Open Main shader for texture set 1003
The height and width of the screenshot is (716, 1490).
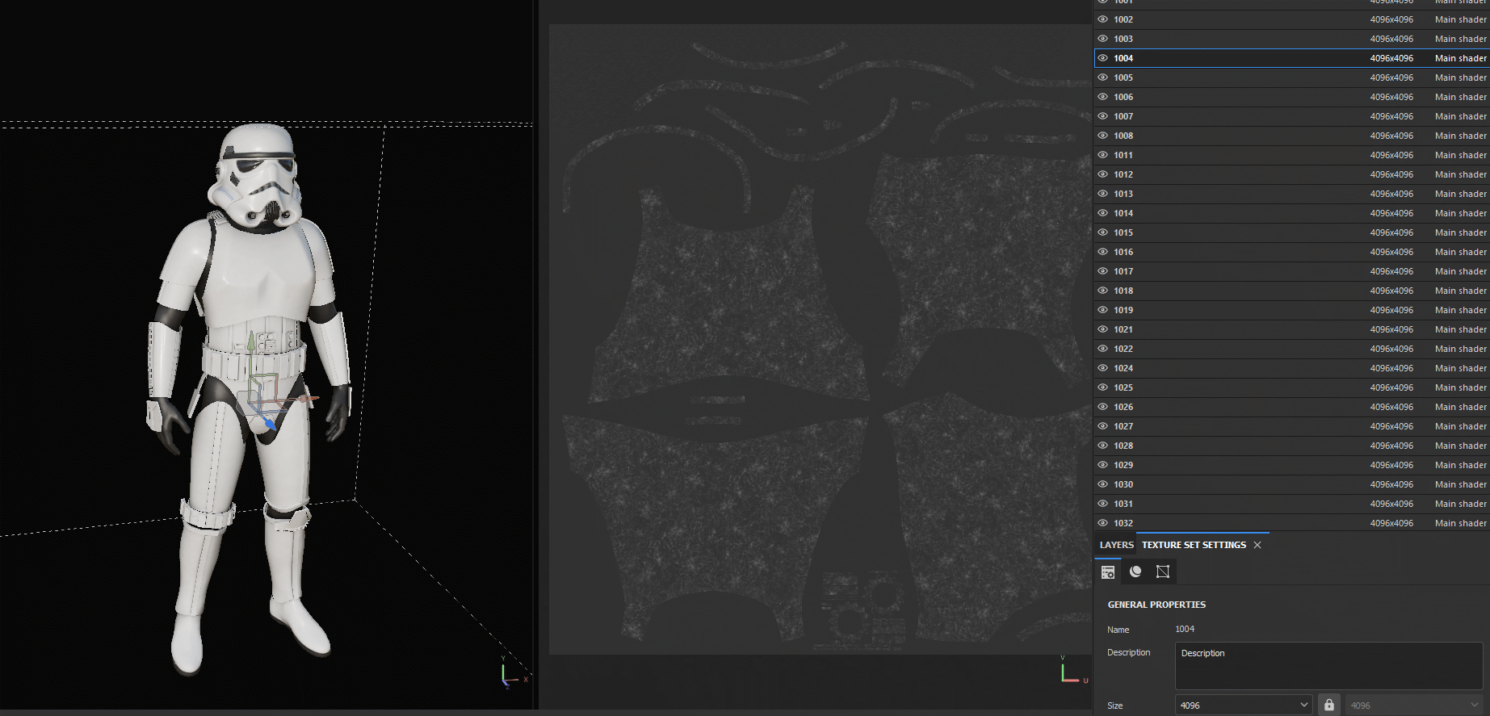1460,39
